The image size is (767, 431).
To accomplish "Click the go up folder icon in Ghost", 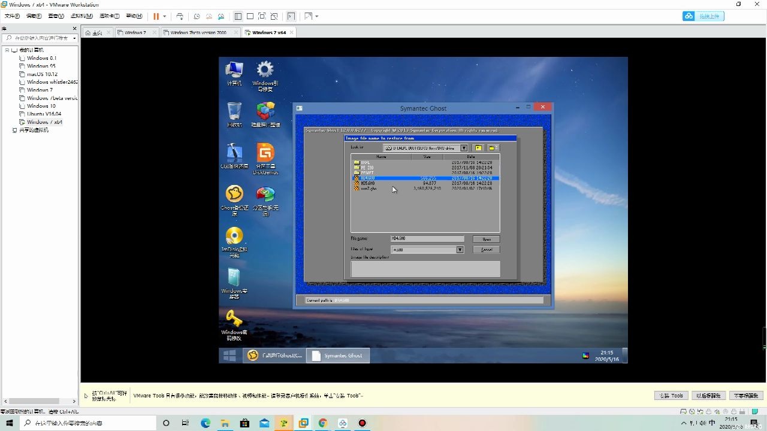I will click(478, 148).
